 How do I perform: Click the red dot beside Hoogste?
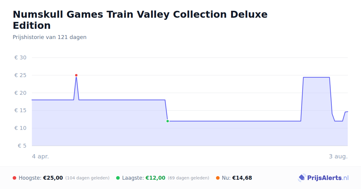click(x=14, y=178)
